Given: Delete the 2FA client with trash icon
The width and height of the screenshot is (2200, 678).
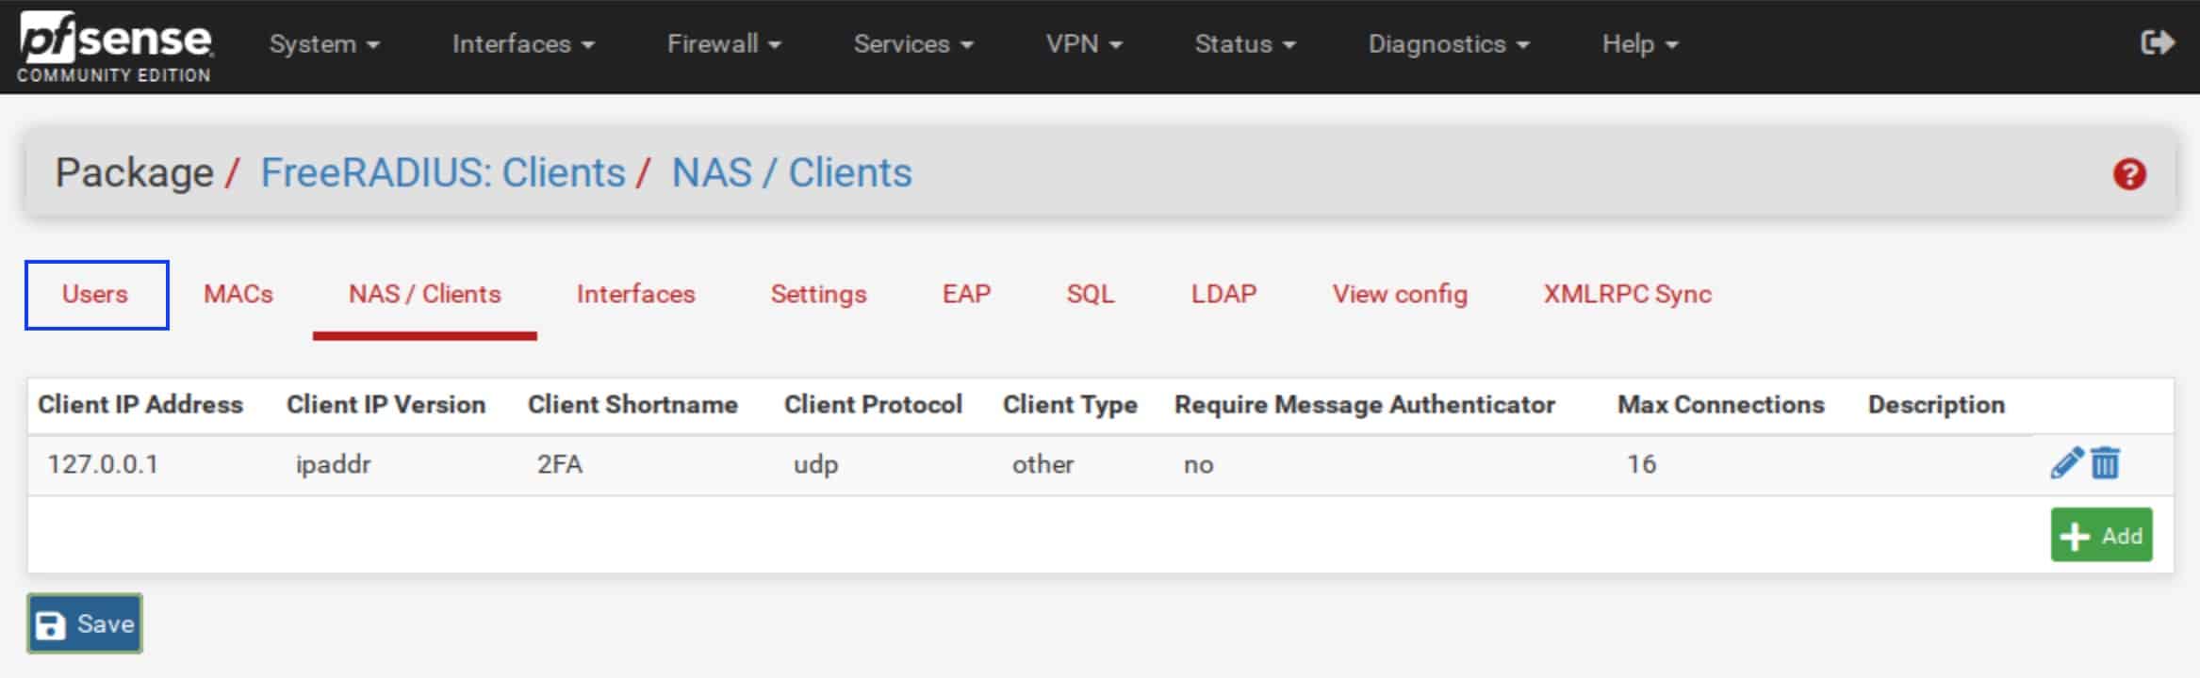Looking at the screenshot, I should [2105, 463].
